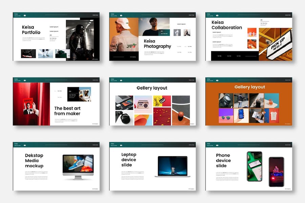The image size is (305, 203).
Task: Click the boombox radio image in gallery
Action: click(x=143, y=104)
